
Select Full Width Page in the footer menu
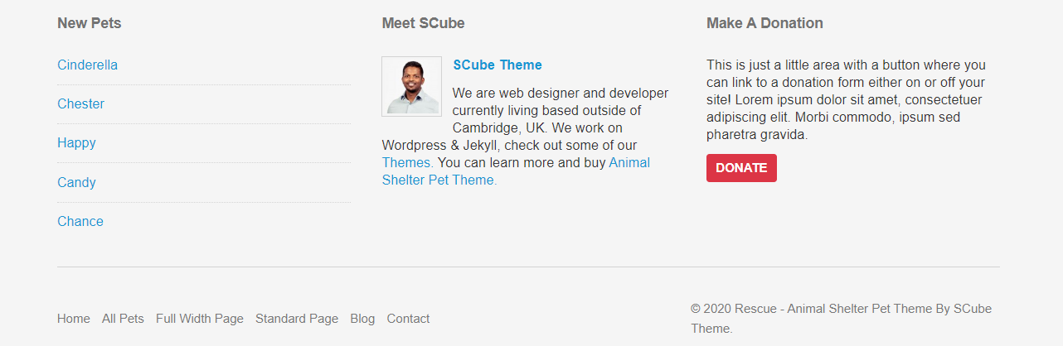[200, 319]
